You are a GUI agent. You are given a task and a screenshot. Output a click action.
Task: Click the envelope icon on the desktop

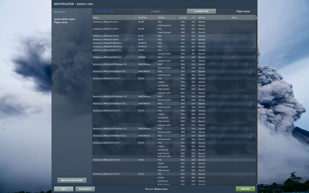tap(4, 128)
